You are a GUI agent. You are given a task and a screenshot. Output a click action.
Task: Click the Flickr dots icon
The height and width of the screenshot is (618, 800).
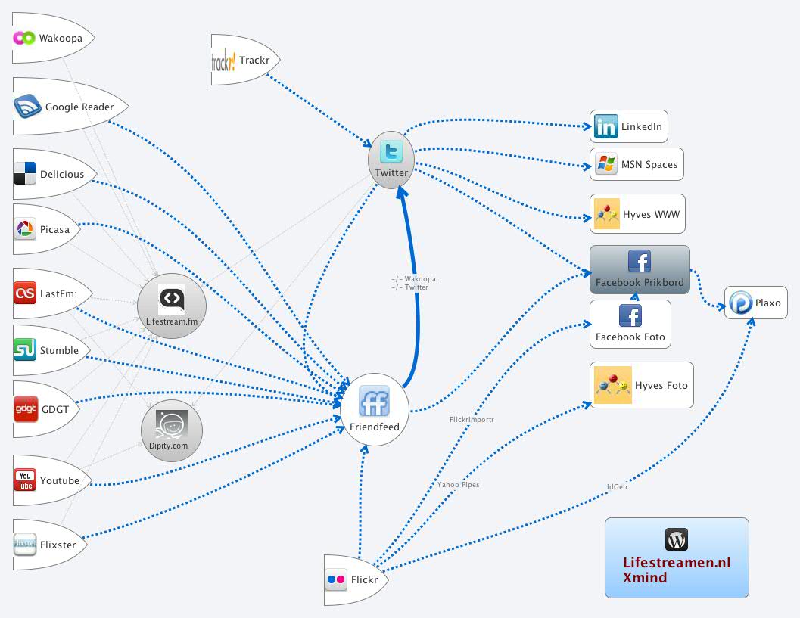[336, 579]
